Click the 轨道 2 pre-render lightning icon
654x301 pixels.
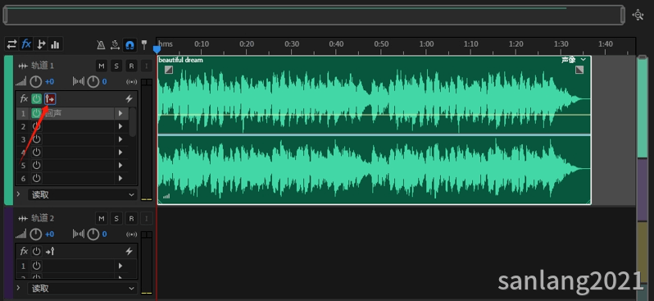[129, 251]
